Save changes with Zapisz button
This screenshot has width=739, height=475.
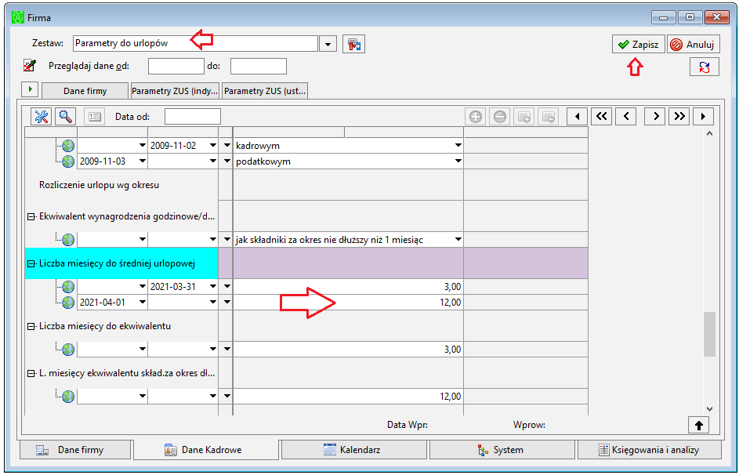click(x=639, y=45)
